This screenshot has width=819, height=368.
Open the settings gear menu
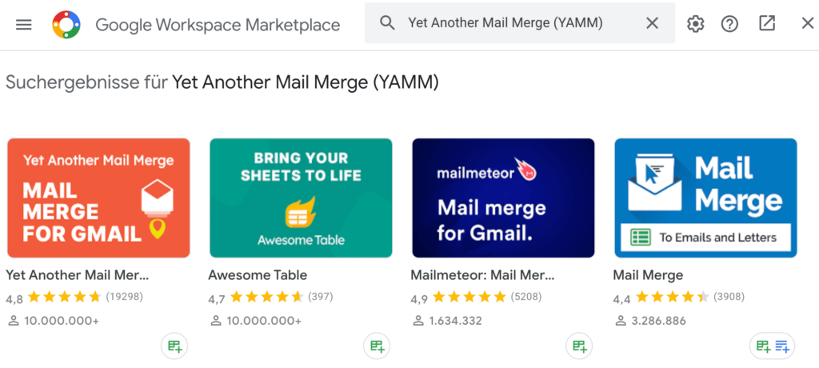(695, 23)
